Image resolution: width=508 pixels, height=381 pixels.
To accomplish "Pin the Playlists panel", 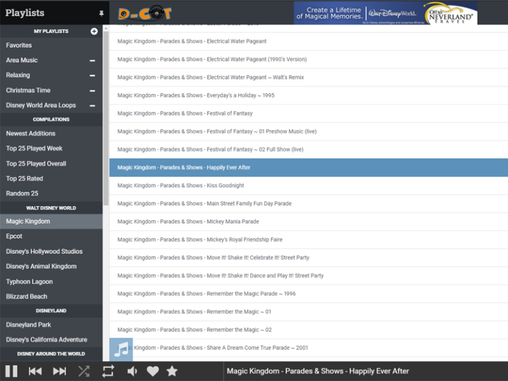I will point(101,13).
